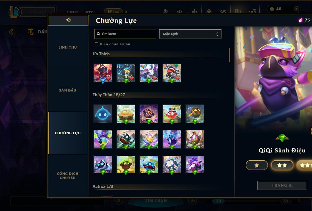312x211 pixels.
Task: Open the Mặc Định sort dropdown
Action: (x=190, y=34)
